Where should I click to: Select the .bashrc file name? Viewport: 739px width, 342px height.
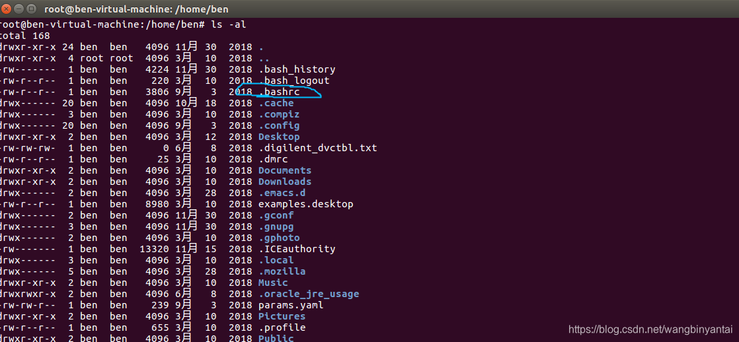279,92
